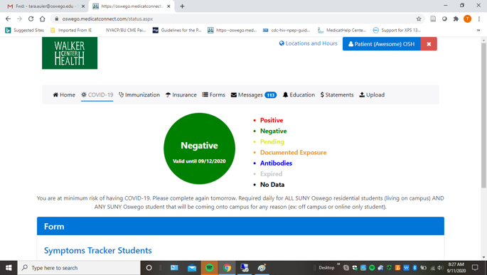Click the browser forward arrow
The image size is (487, 275).
pos(19,19)
